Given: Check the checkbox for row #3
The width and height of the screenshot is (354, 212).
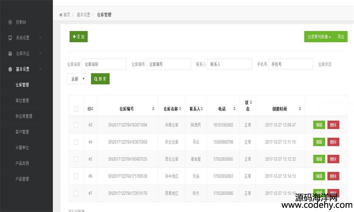Looking at the screenshot, I should tap(76, 125).
